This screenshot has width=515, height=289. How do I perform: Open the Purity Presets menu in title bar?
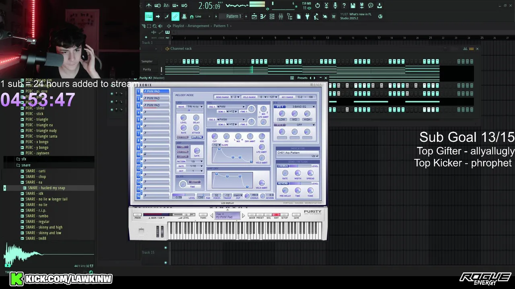tap(302, 78)
